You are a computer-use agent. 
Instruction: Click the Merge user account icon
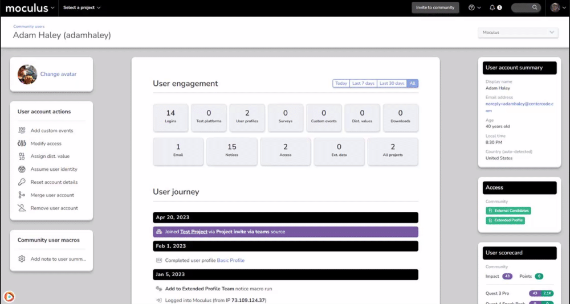[x=22, y=195]
